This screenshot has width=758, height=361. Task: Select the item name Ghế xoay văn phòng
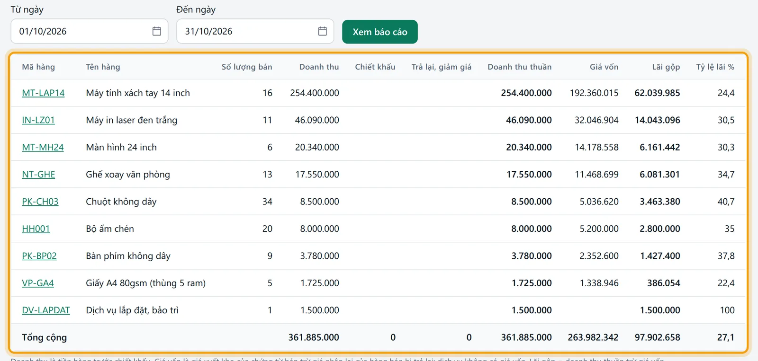click(x=128, y=175)
